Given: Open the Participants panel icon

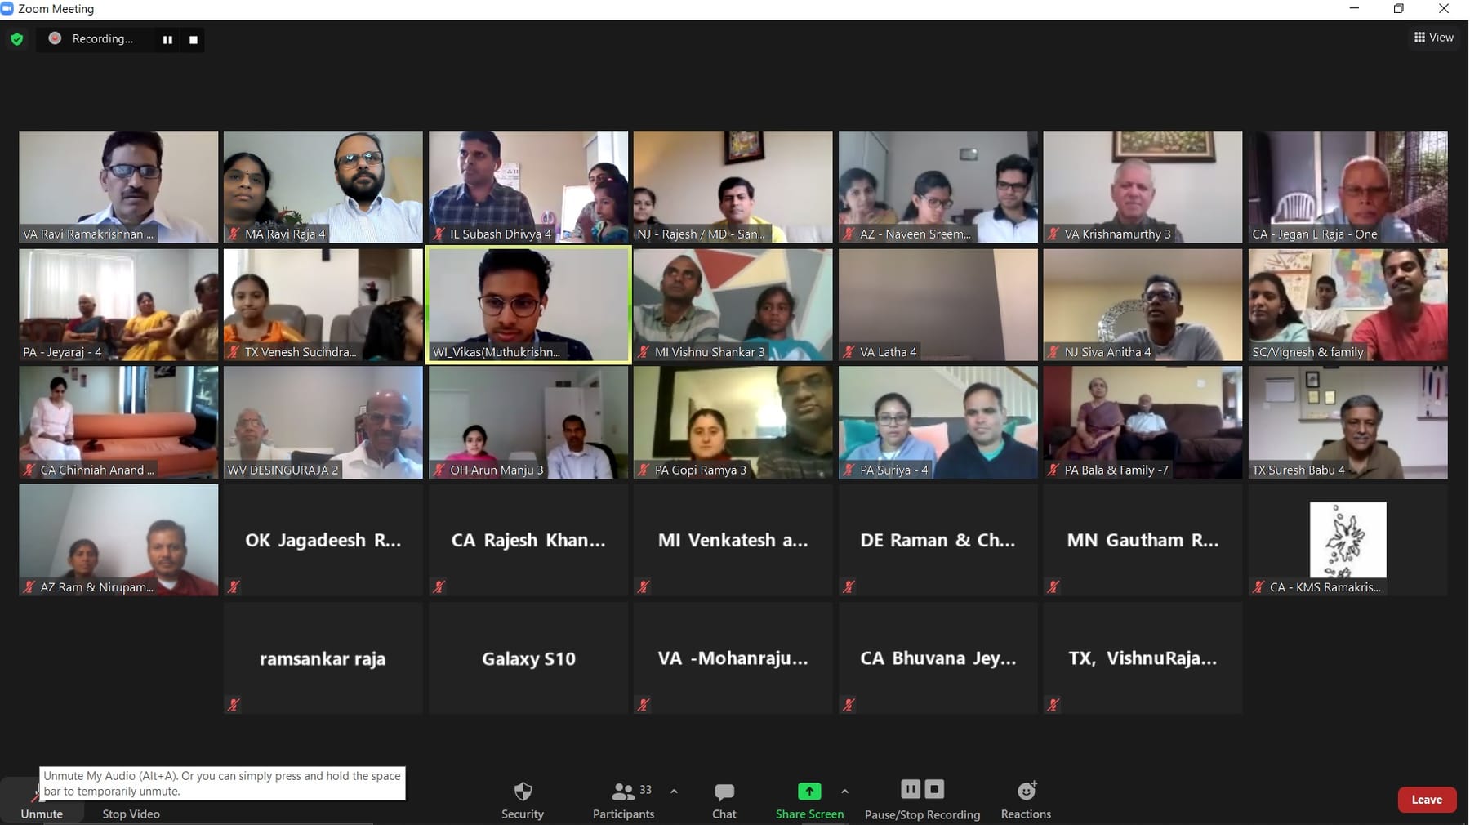Looking at the screenshot, I should [623, 792].
